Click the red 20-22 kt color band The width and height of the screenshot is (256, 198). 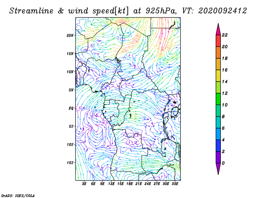pos(218,41)
